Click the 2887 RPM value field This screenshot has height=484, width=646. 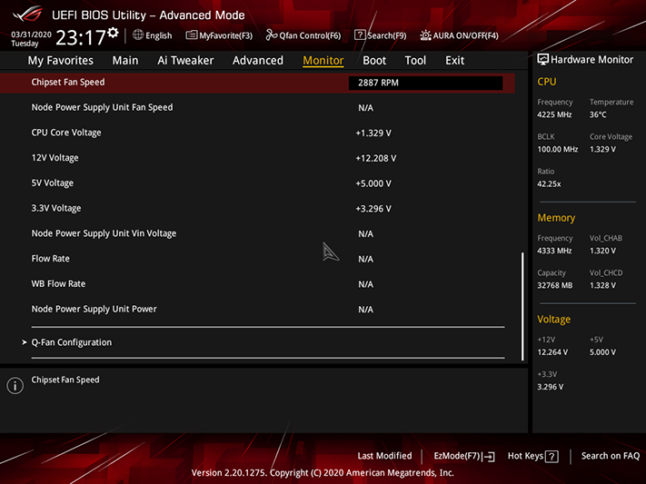pos(425,83)
